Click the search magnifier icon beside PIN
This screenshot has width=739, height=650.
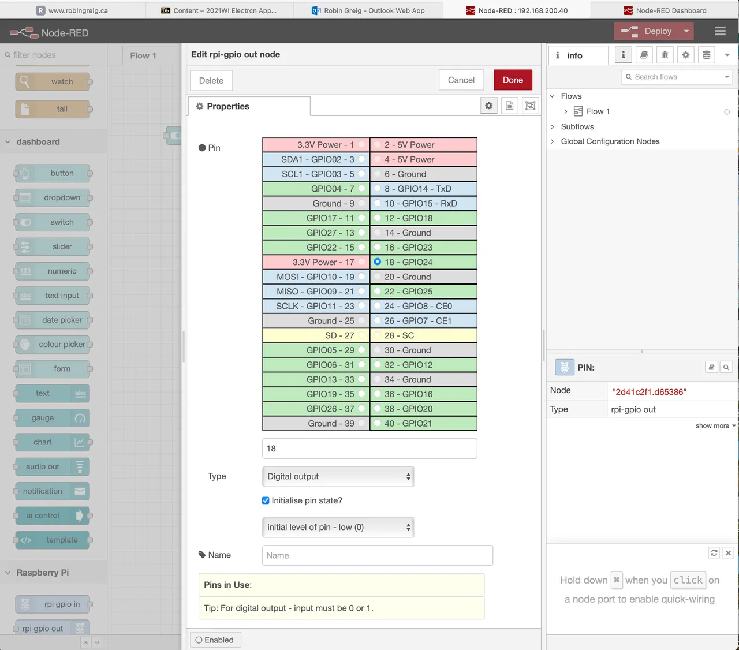click(x=726, y=367)
